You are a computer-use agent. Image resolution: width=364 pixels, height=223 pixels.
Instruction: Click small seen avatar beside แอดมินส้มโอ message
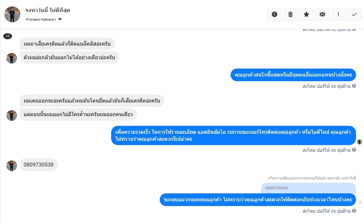click(359, 142)
